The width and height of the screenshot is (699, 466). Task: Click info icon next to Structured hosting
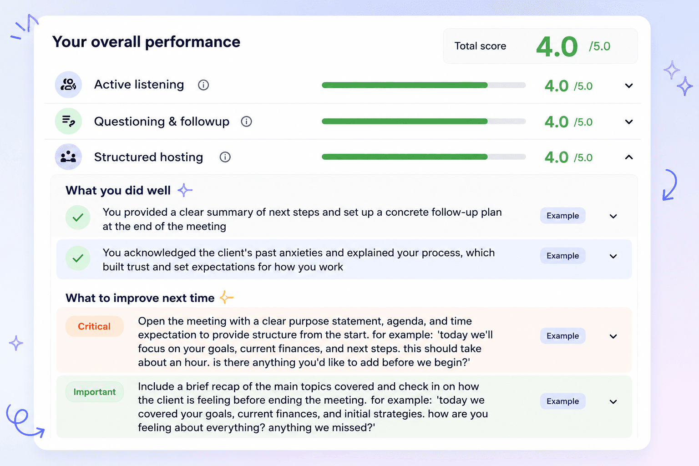[225, 157]
